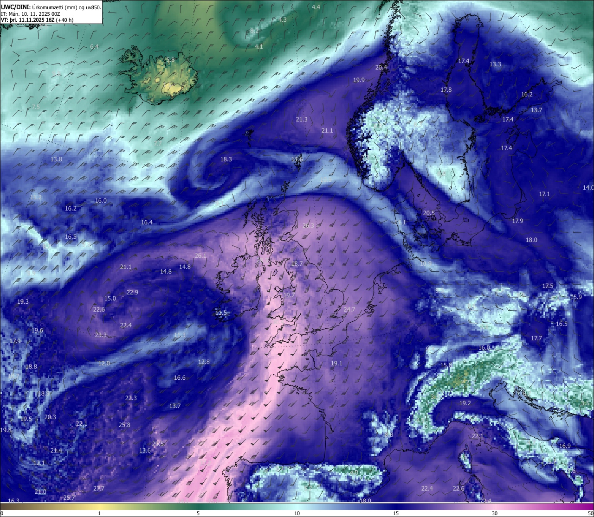Click the 17.1 value over the Baltics

click(544, 194)
